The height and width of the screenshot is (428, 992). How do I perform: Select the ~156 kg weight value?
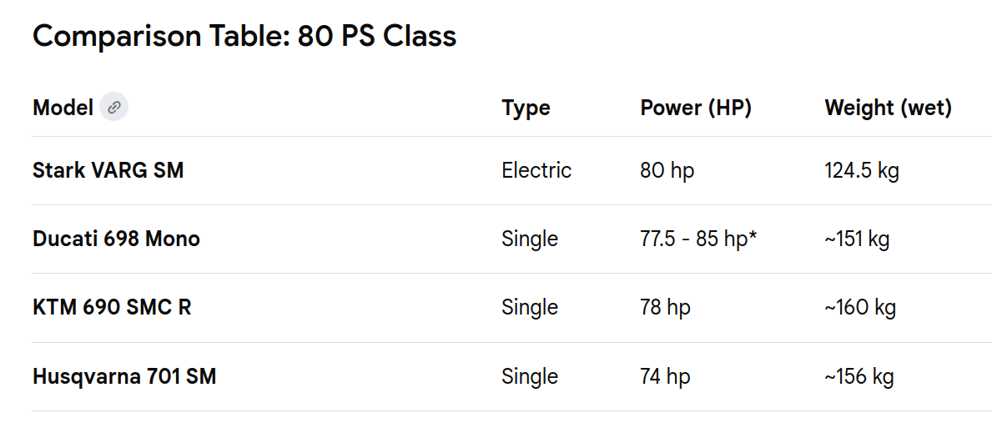859,376
